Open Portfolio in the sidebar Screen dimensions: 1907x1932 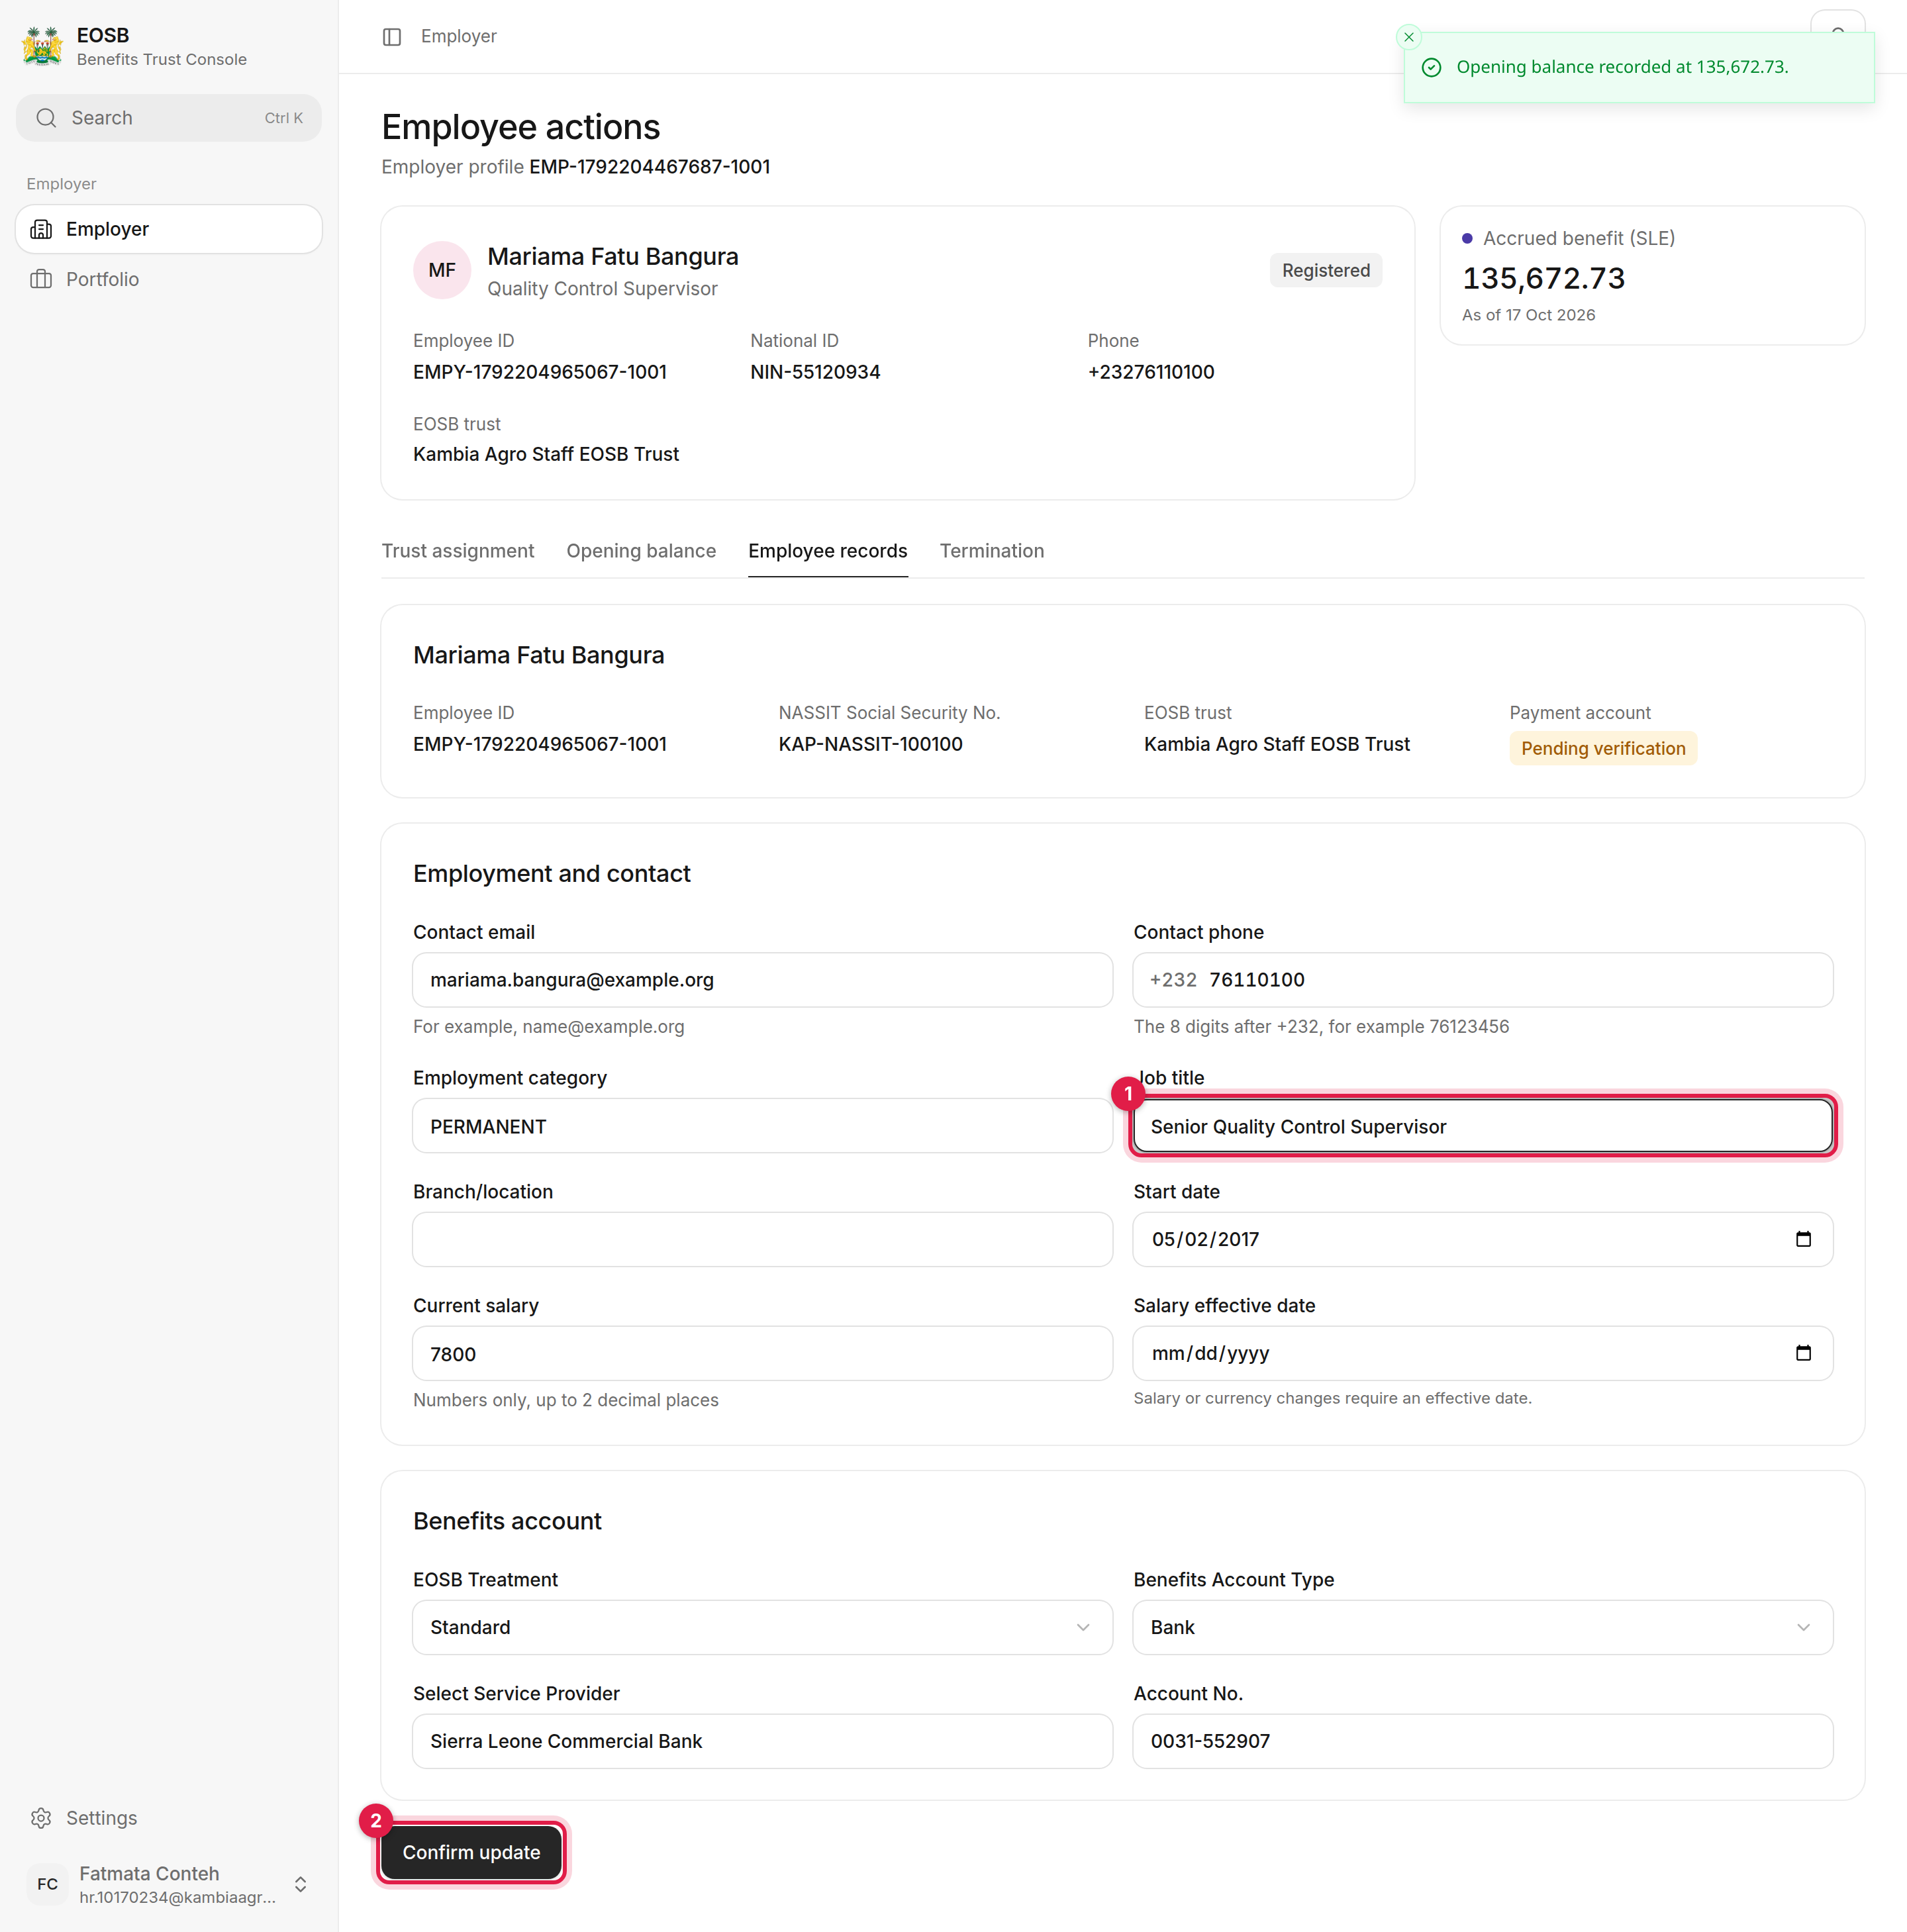tap(169, 279)
